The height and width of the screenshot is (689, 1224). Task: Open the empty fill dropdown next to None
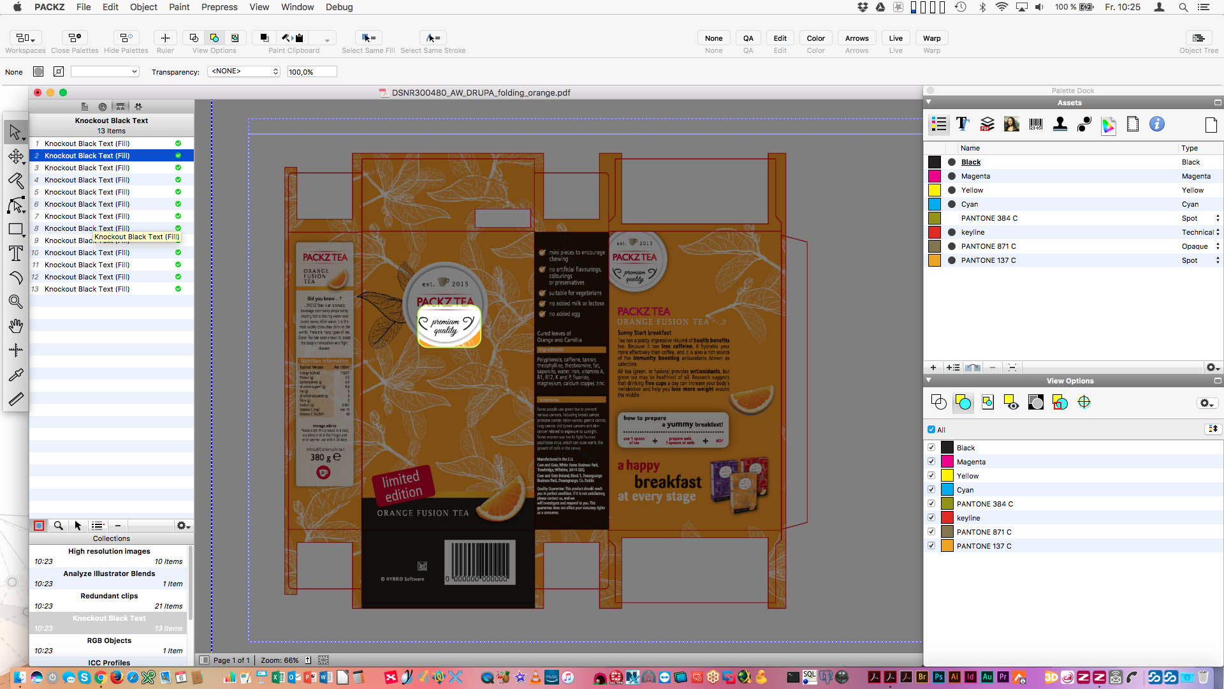point(105,71)
